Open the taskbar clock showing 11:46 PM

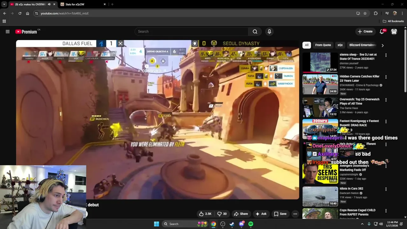392,224
